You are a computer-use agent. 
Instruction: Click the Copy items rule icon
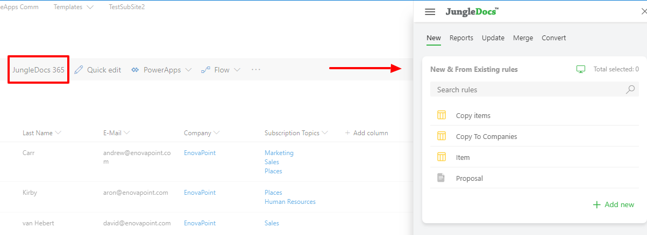(x=442, y=115)
